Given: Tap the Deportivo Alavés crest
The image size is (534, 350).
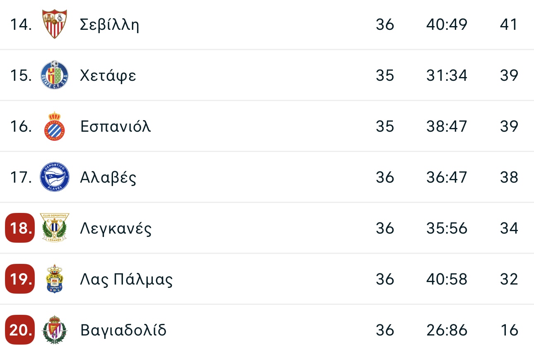Looking at the screenshot, I should click(x=55, y=177).
